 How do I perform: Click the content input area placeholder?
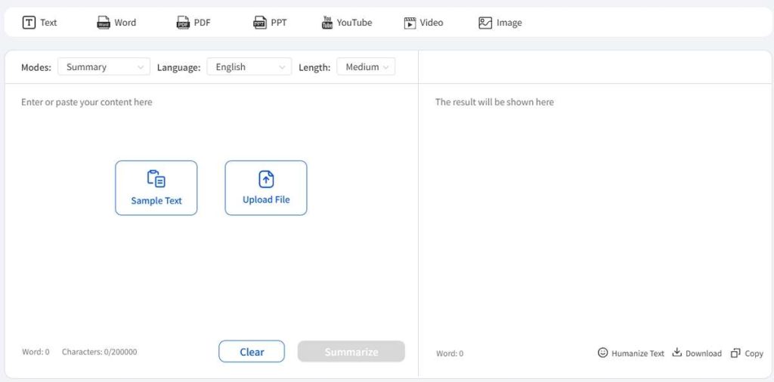coord(87,102)
